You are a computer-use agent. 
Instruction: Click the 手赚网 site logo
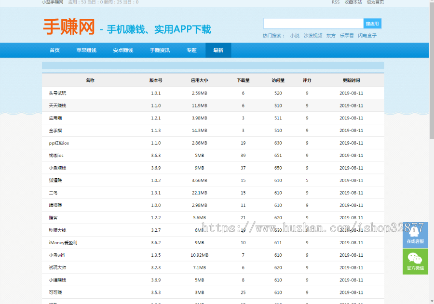coord(69,27)
